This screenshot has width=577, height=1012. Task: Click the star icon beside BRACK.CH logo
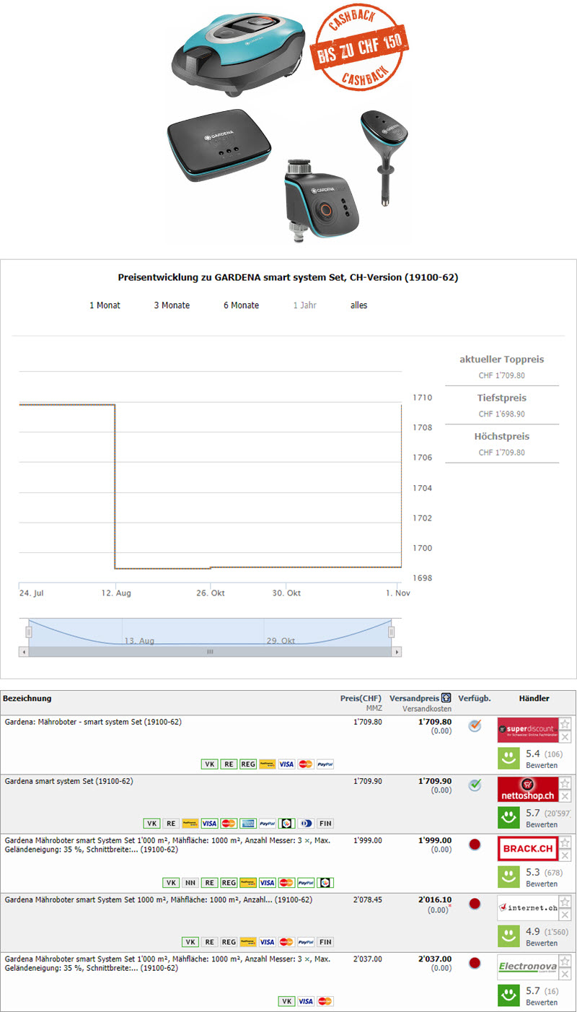click(x=565, y=842)
